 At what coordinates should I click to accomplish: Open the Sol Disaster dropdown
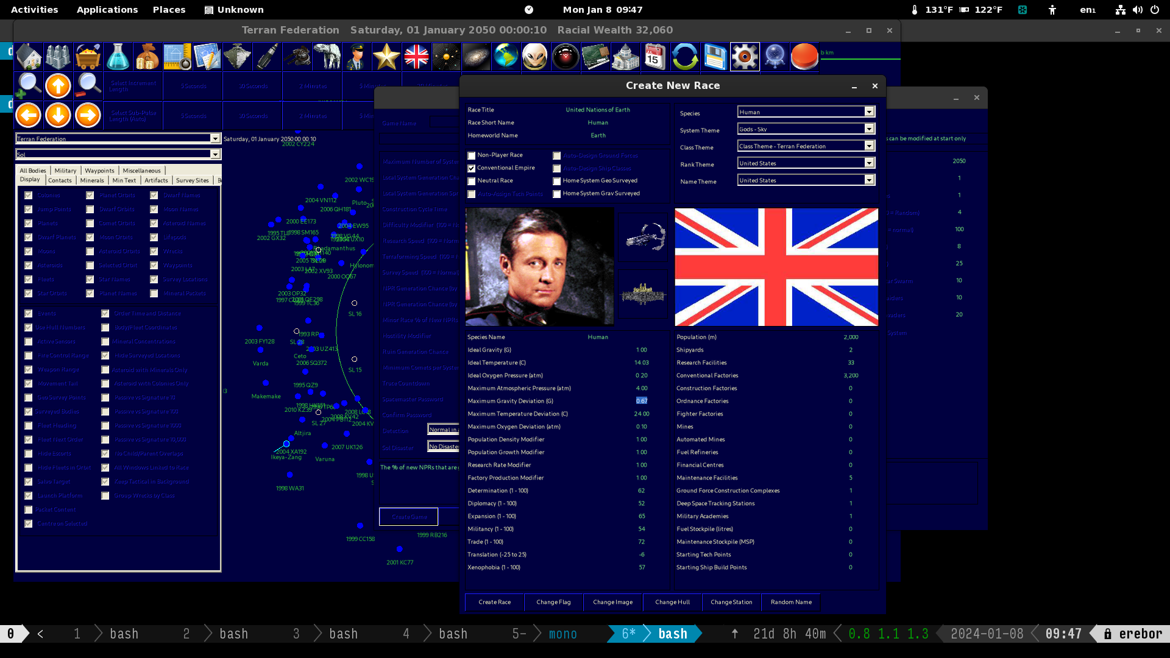pyautogui.click(x=443, y=447)
